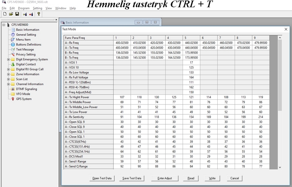The height and width of the screenshot is (187, 292).
Task: Click the GPS System pin icon
Action: coord(13,99)
